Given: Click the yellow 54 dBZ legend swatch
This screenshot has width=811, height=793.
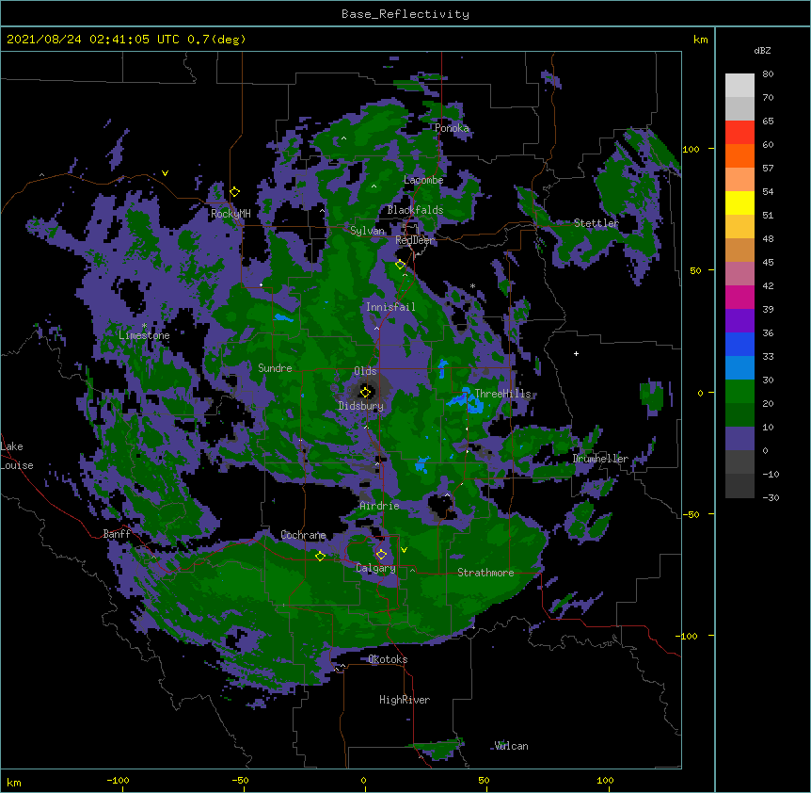Looking at the screenshot, I should 739,202.
